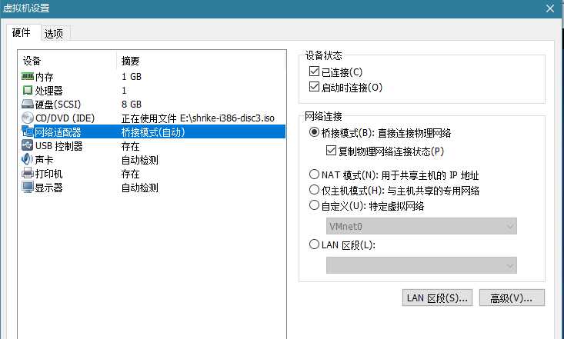Select the CD/DVD (IDE) row label
The image size is (564, 339).
(65, 118)
